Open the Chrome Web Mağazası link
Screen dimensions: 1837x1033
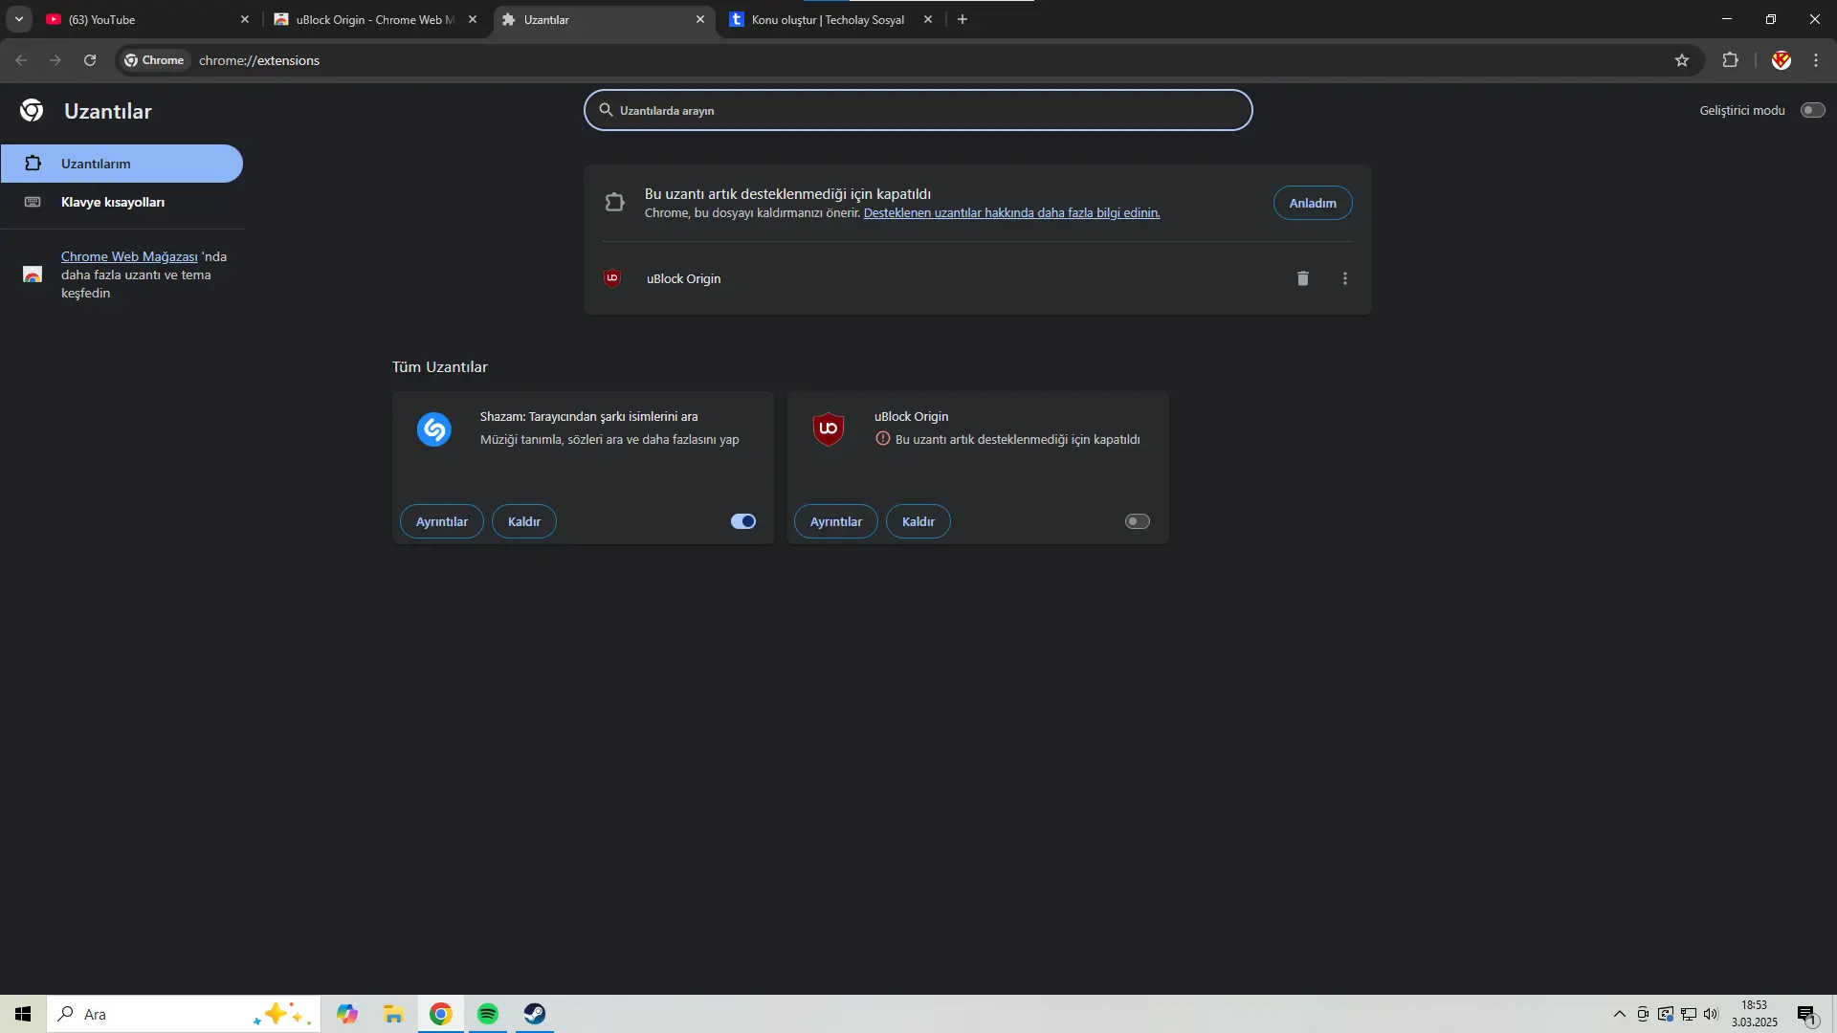pos(129,256)
